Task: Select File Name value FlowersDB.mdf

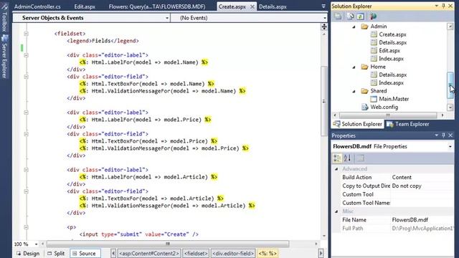Action: (410, 220)
